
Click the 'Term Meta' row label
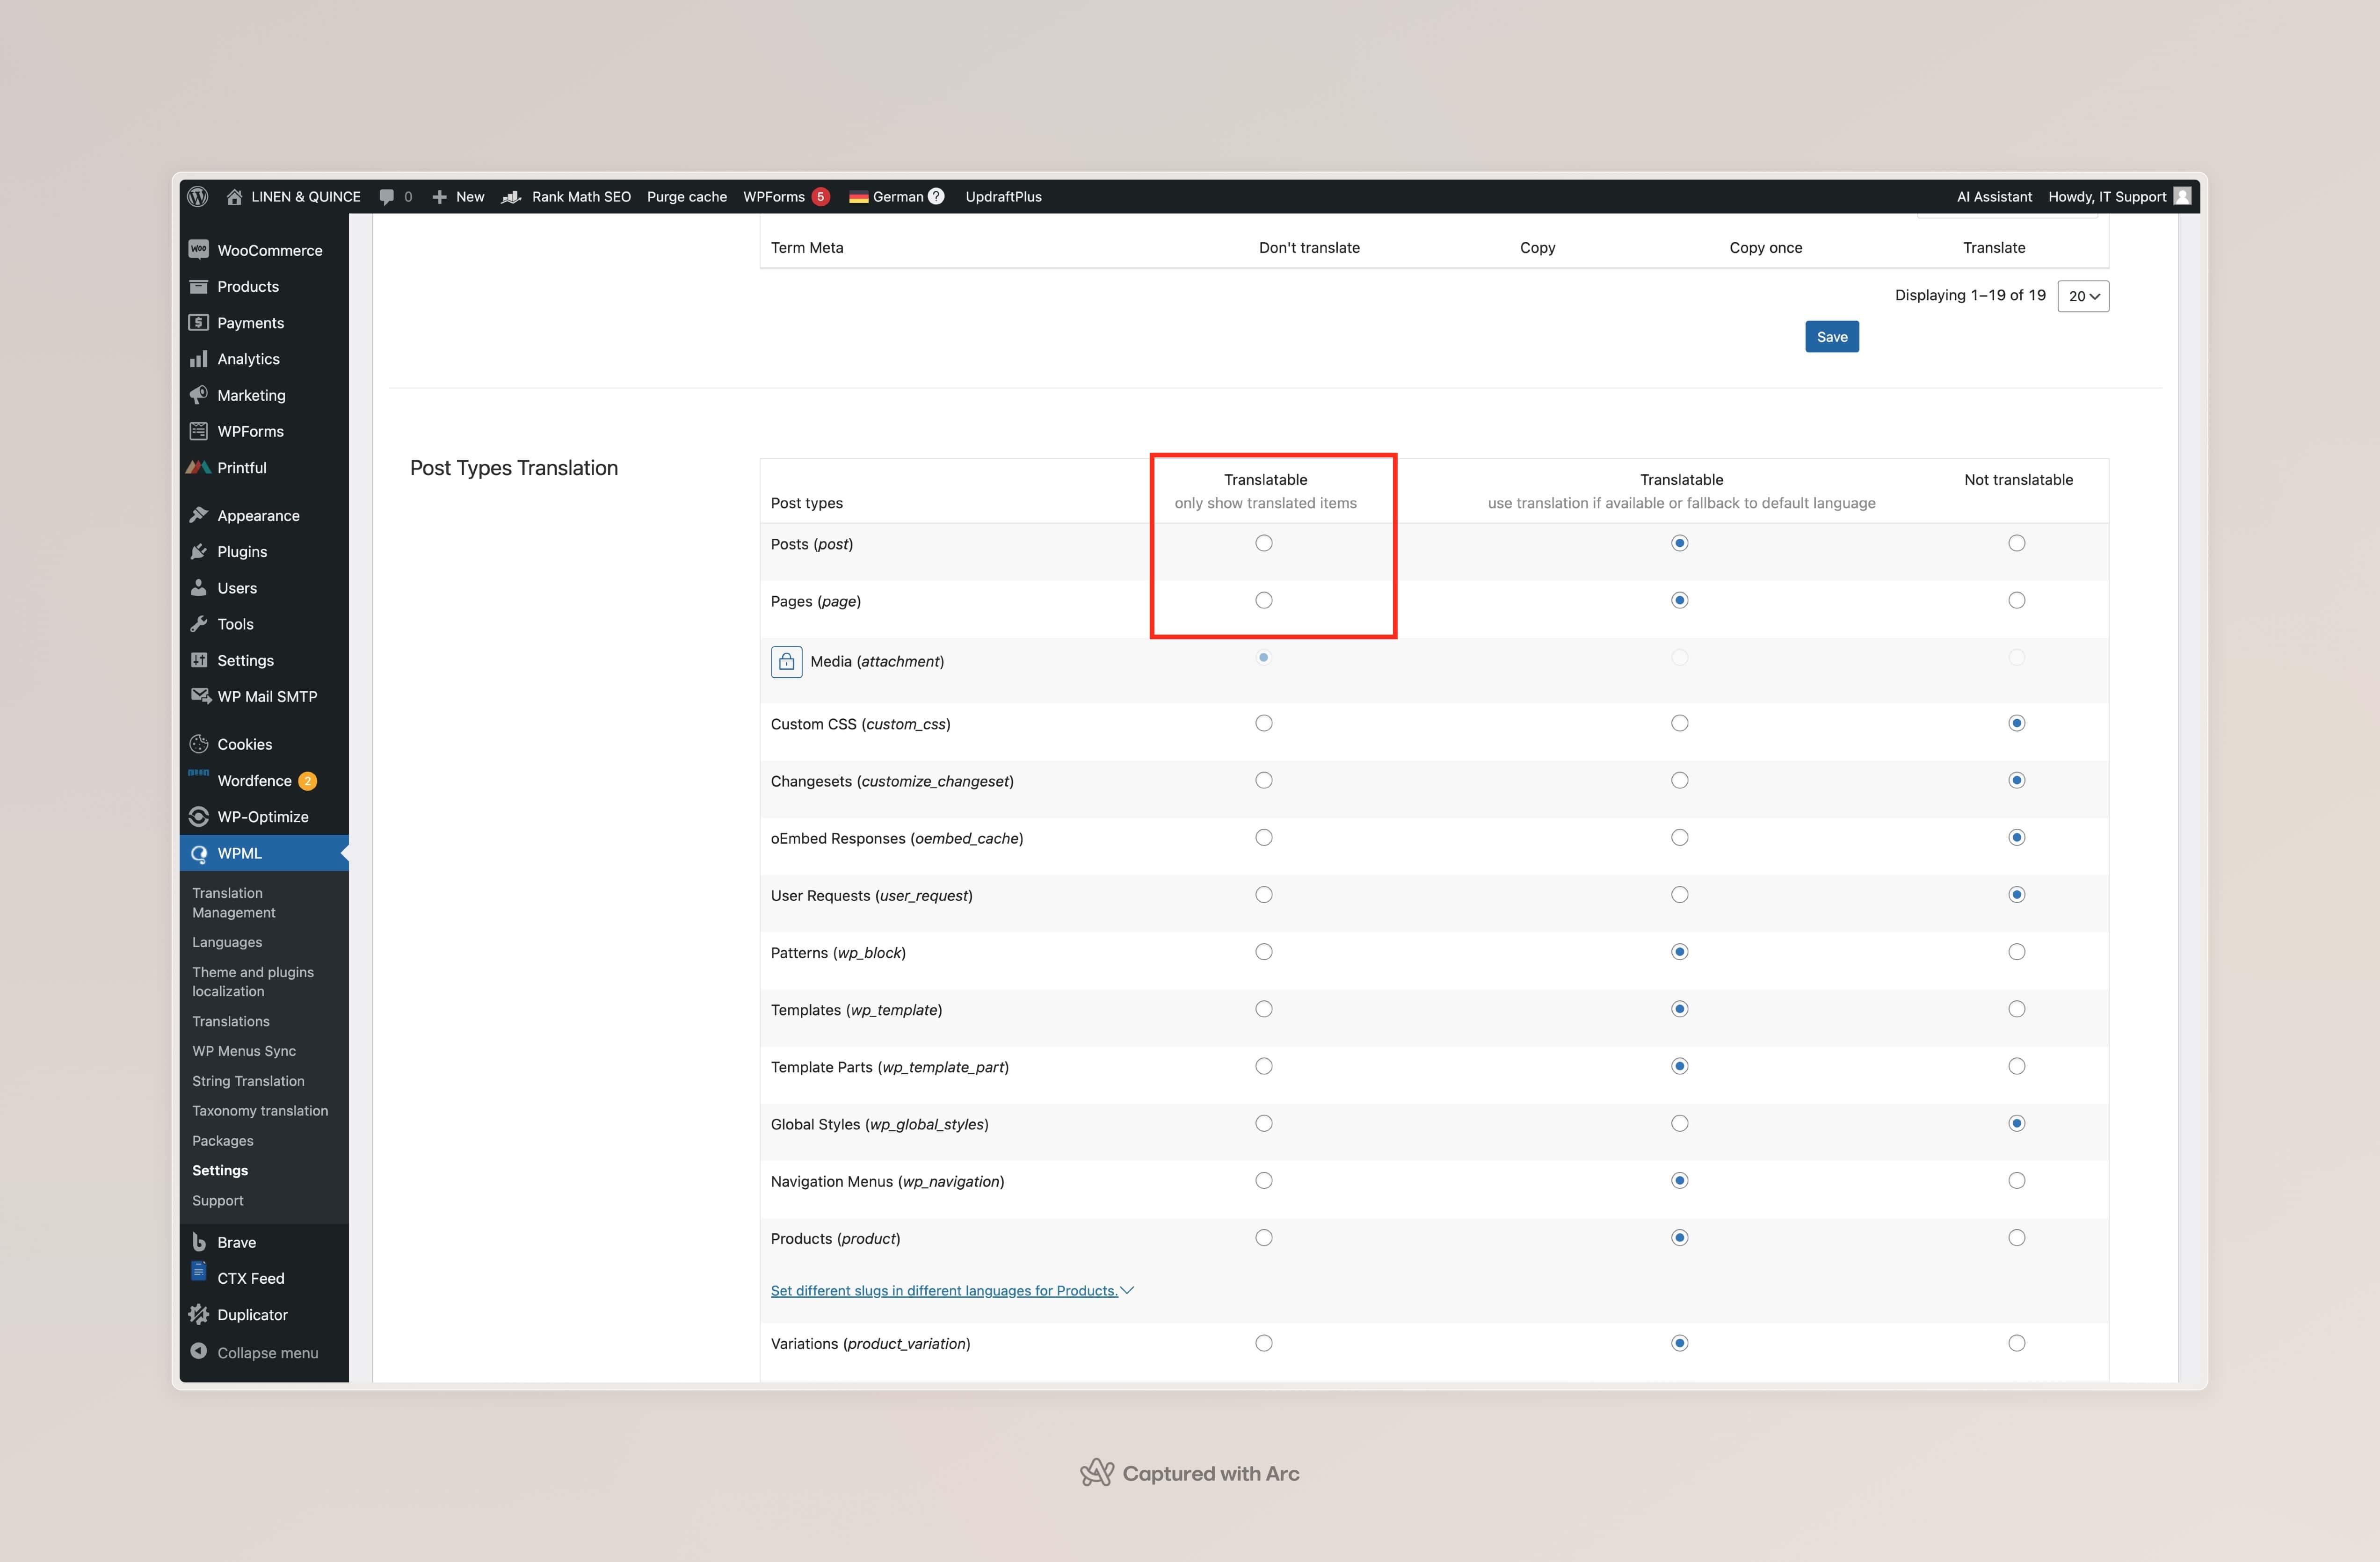coord(807,248)
